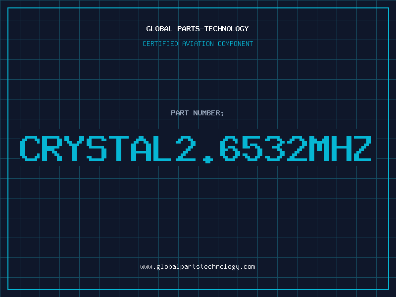Select the word CERTIFIED in the subtitle

[x=160, y=44]
